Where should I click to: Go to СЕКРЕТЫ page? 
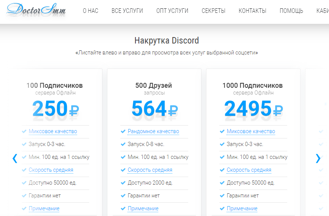[x=213, y=11]
